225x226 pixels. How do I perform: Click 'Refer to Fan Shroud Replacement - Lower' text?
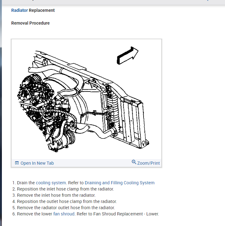[118, 214]
